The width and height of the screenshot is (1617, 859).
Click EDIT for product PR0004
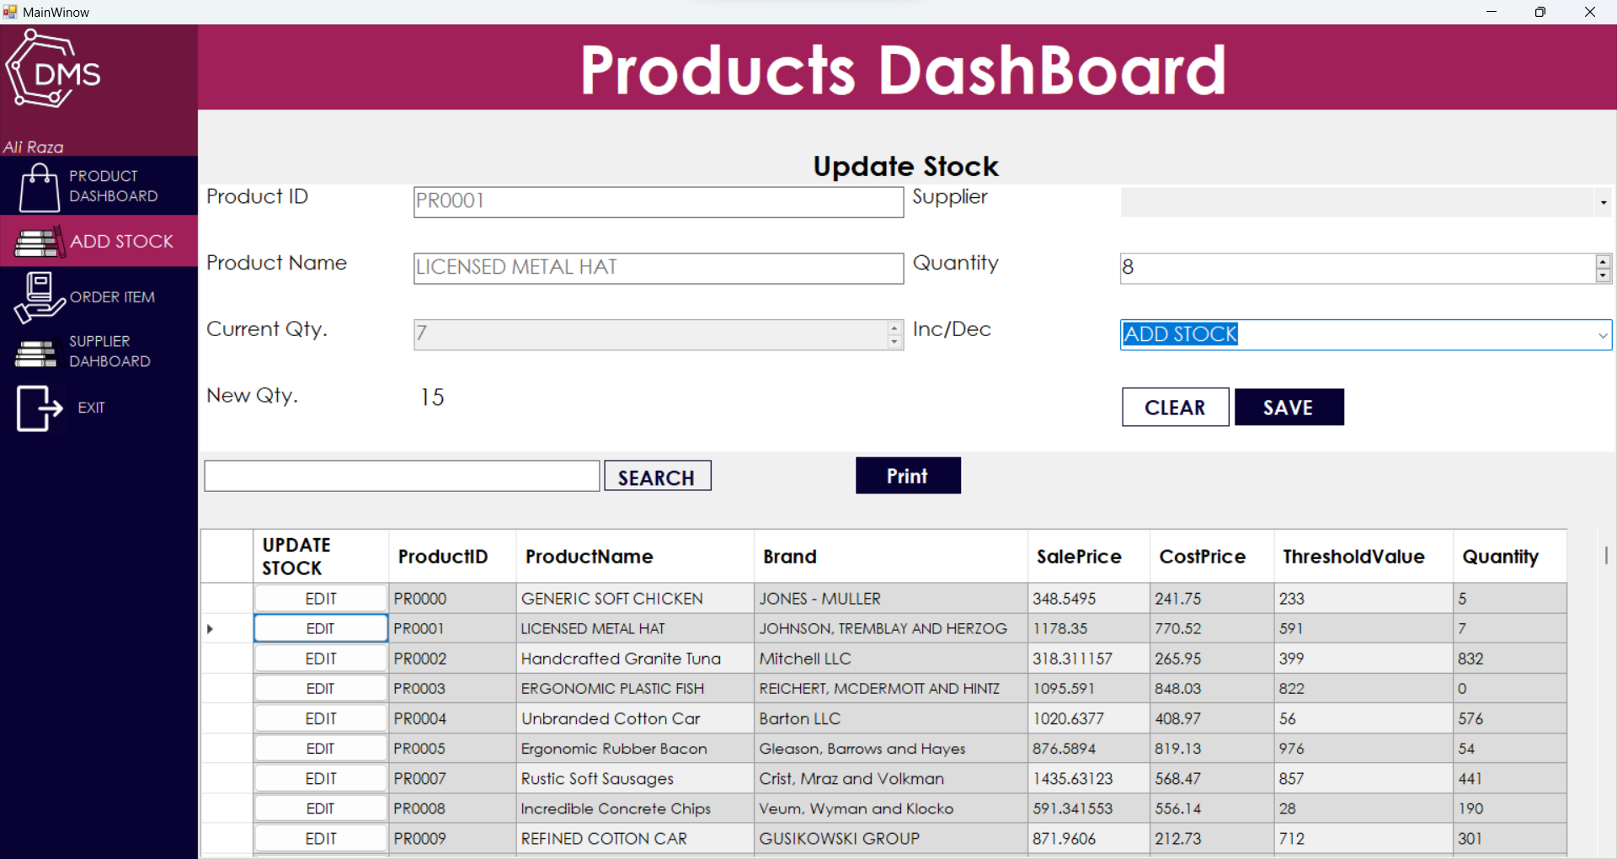(x=320, y=718)
